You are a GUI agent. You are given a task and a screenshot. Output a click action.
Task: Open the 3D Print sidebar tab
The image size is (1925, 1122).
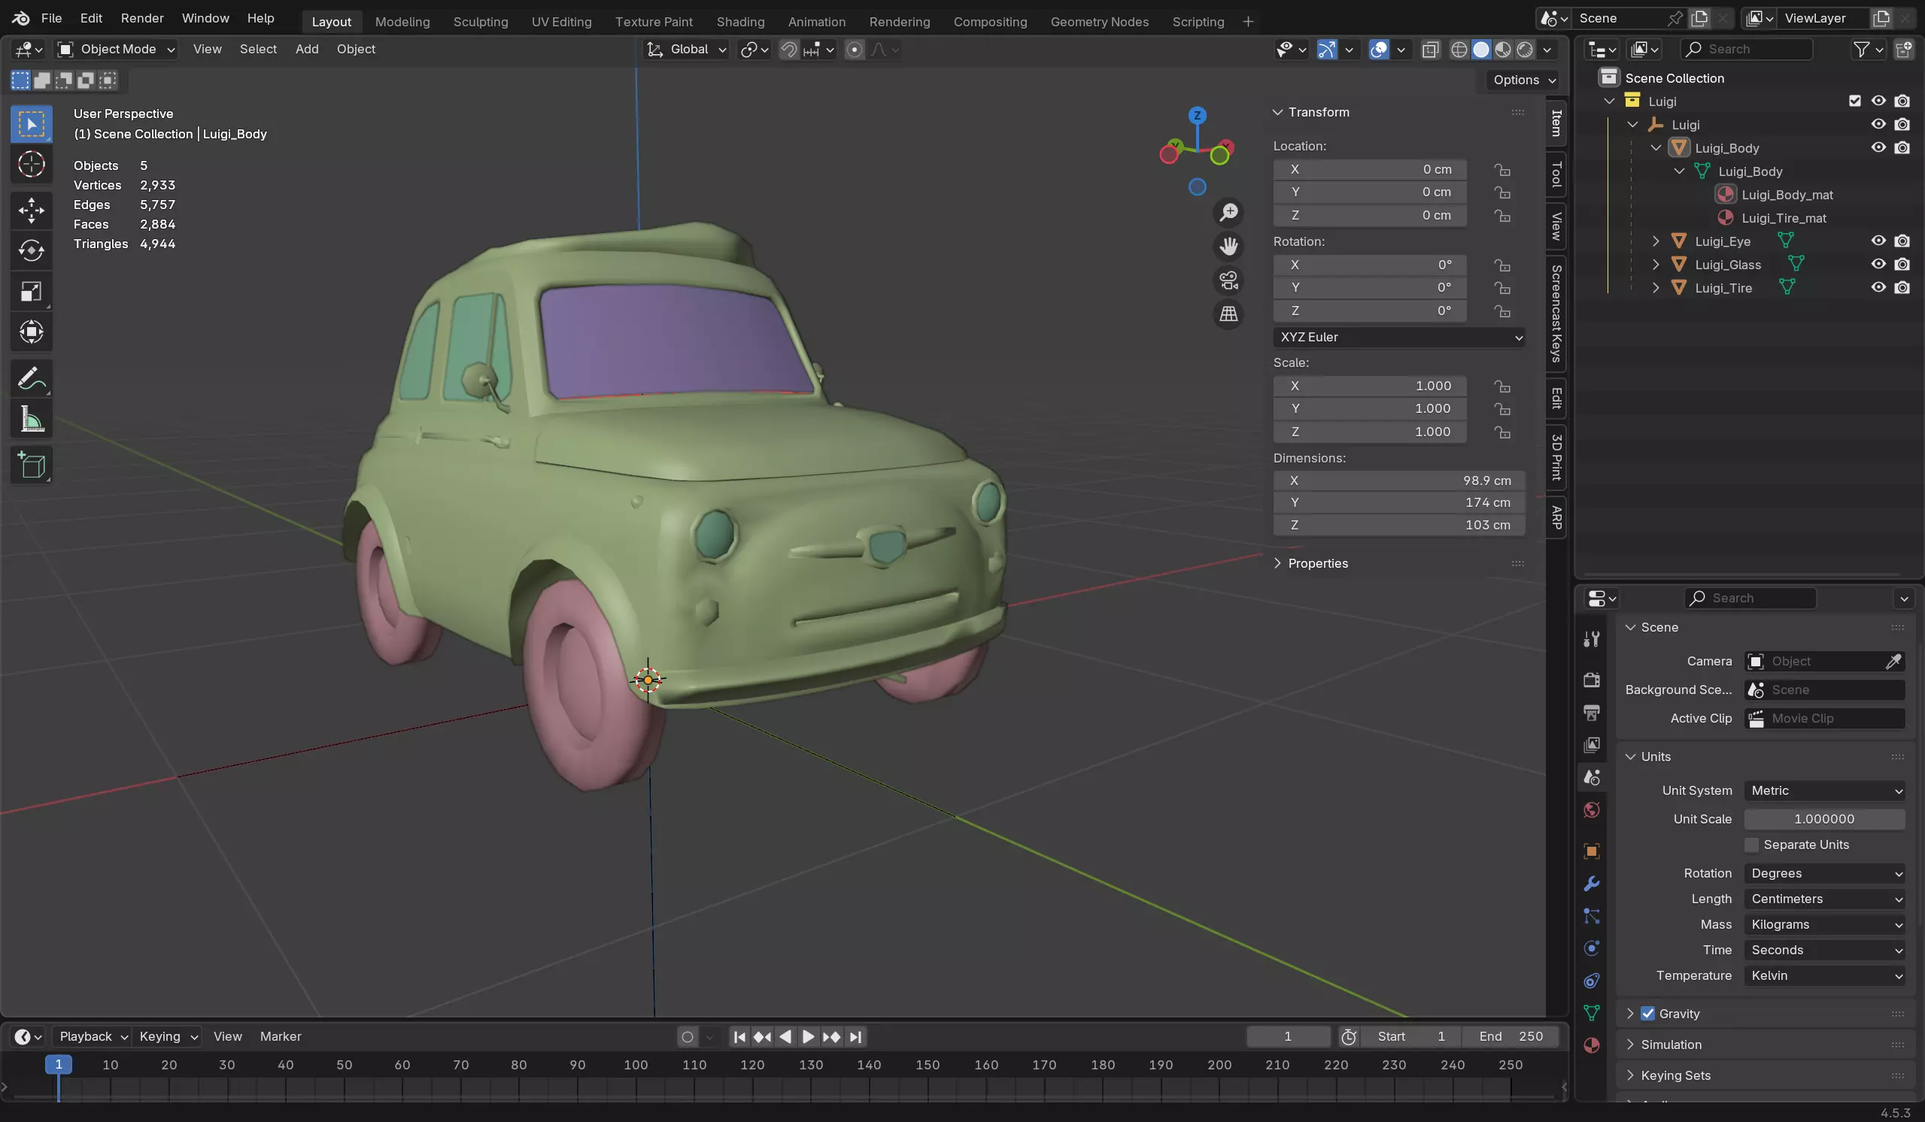click(x=1556, y=457)
